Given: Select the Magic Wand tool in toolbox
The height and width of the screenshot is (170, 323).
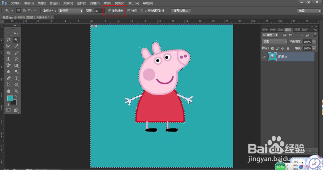Looking at the screenshot, I should point(16,40).
